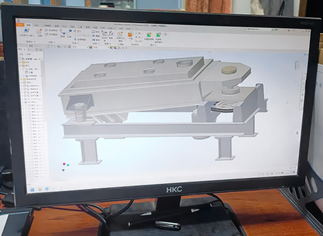Click New in the quick access toolbar
Viewport: 323px width, 236px height.
20,46
